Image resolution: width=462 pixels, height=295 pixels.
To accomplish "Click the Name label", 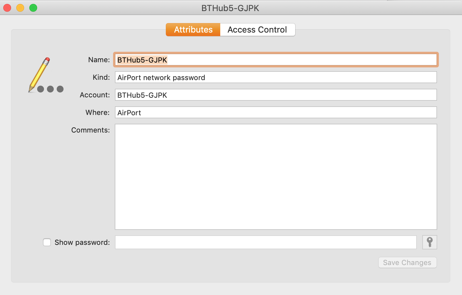I will pos(99,60).
